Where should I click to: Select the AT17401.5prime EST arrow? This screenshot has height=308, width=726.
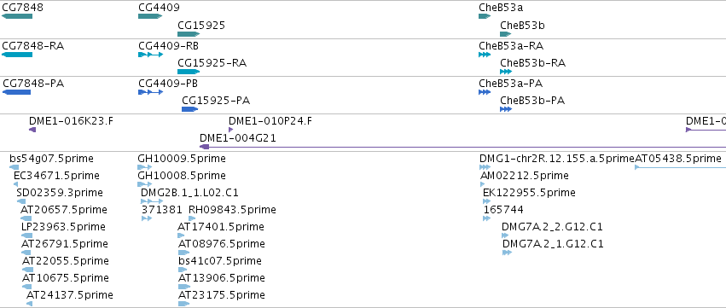(x=181, y=235)
